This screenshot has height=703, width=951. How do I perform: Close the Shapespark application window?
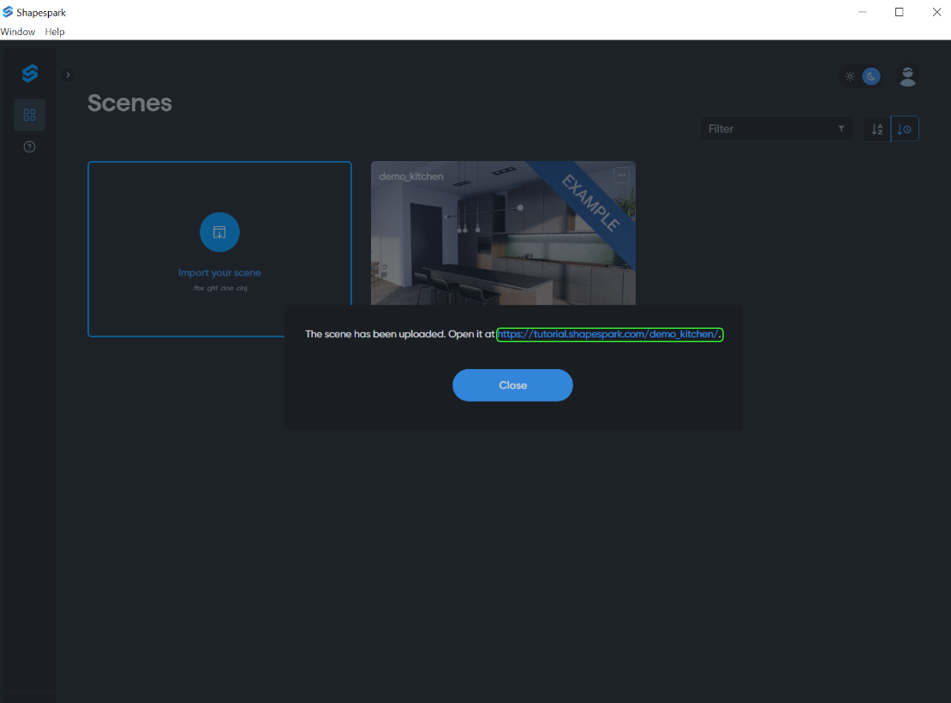(x=936, y=12)
